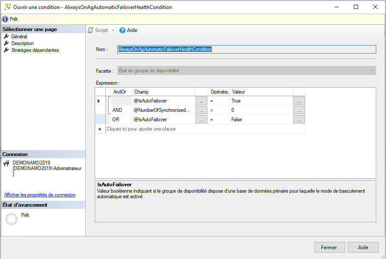Select the AND operator cell

(x=117, y=110)
